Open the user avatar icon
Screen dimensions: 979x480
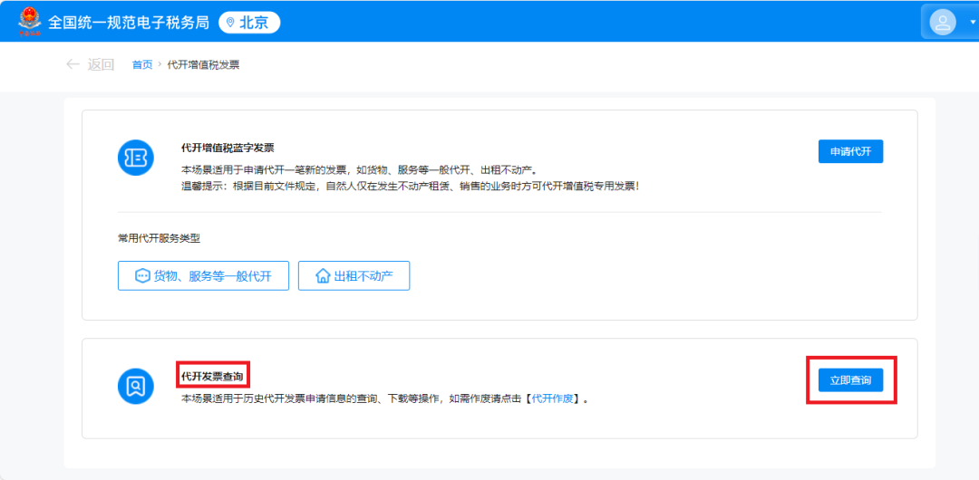pyautogui.click(x=943, y=23)
